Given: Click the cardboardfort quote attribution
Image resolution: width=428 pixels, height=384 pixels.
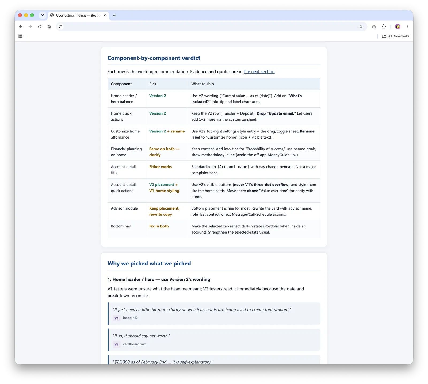Looking at the screenshot, I should 134,344.
